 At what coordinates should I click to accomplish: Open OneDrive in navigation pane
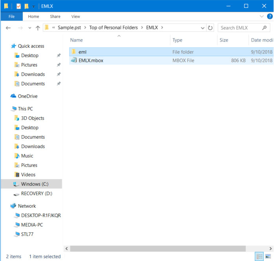27,96
